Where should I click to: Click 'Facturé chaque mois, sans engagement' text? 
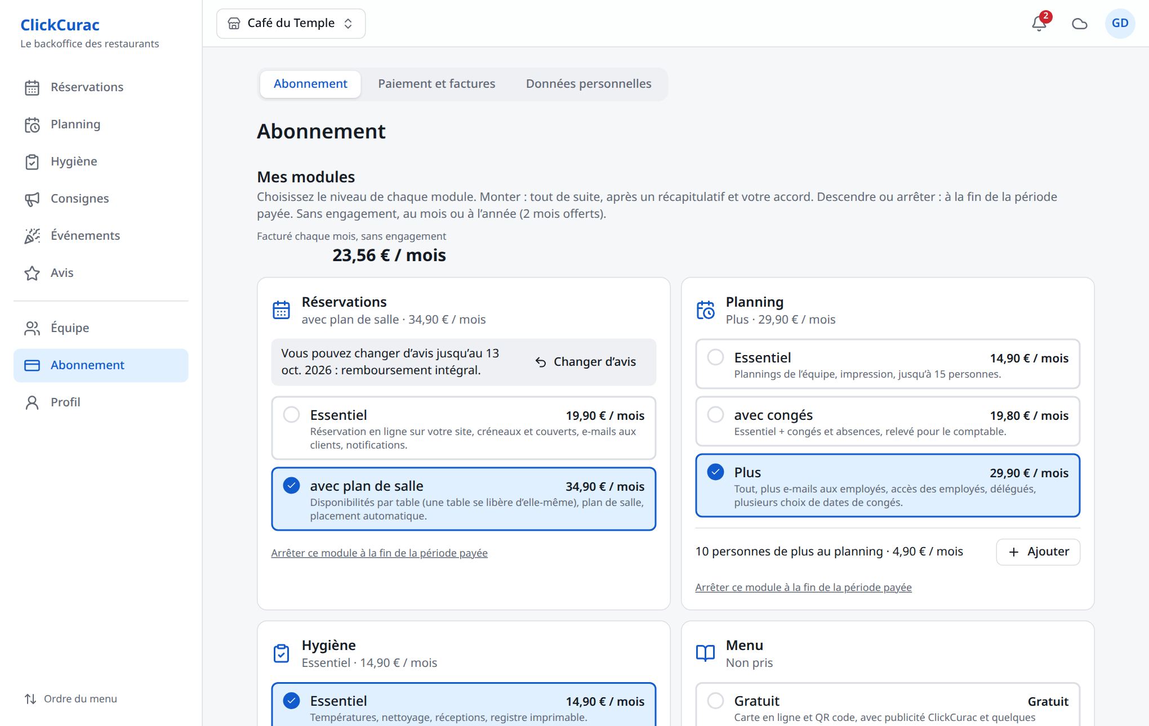tap(351, 236)
